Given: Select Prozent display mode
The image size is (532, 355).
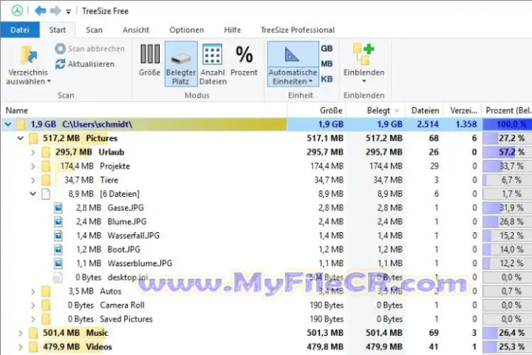Looking at the screenshot, I should pyautogui.click(x=244, y=60).
